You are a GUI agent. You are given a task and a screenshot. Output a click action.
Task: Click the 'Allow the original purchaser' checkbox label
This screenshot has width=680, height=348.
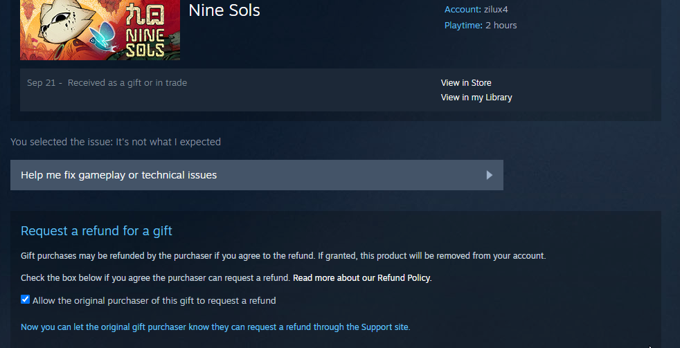[154, 300]
